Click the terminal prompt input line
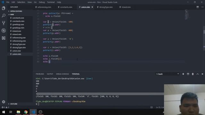The height and width of the screenshot is (115, 205). point(38,104)
